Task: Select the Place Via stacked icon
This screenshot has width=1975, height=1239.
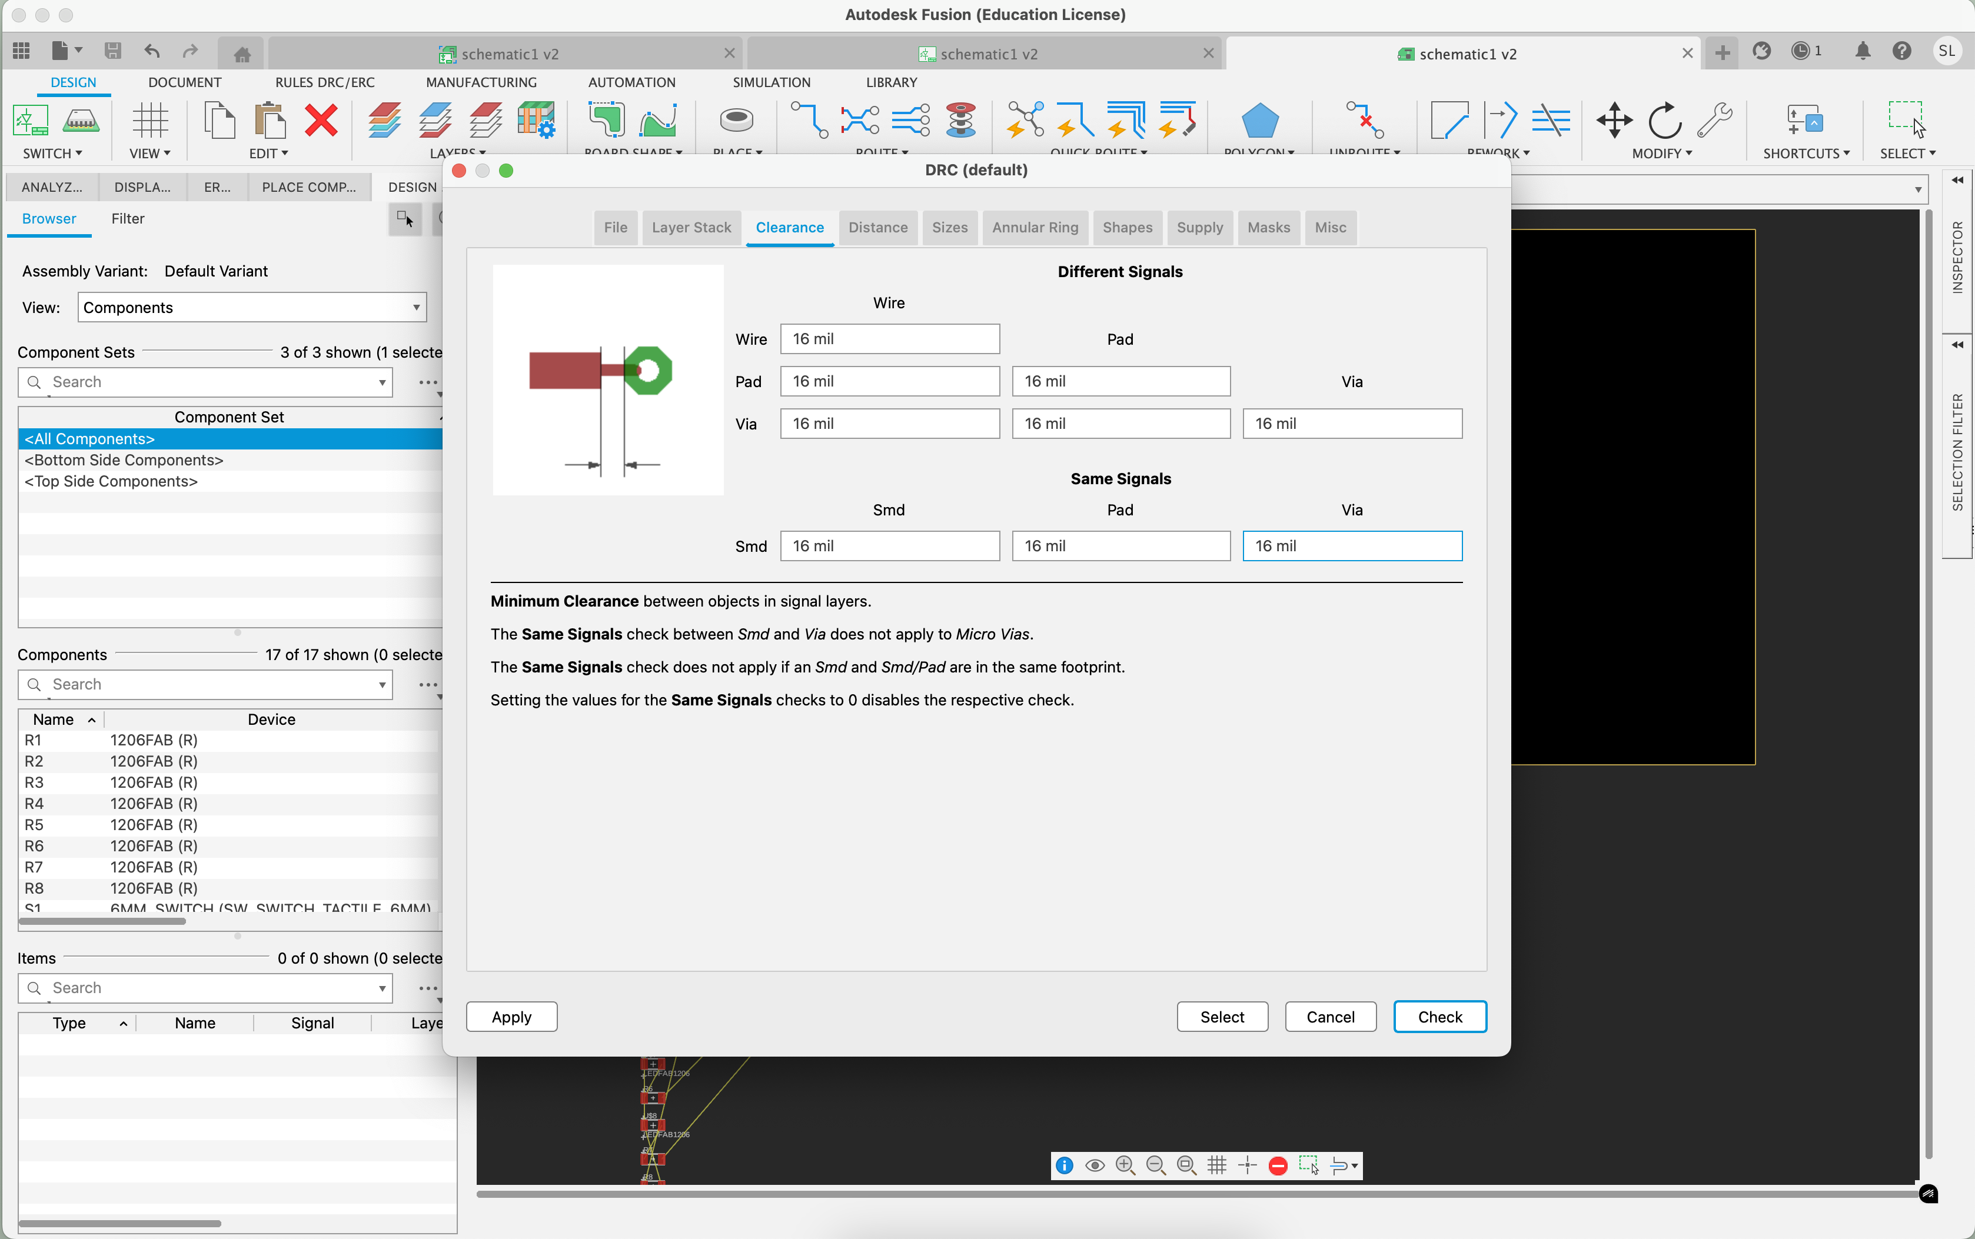Action: coord(960,121)
